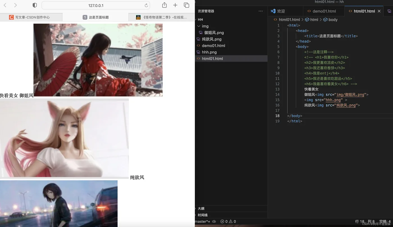Click the kimono girl image on the webpage
Image resolution: width=393 pixels, height=227 pixels.
click(x=98, y=60)
